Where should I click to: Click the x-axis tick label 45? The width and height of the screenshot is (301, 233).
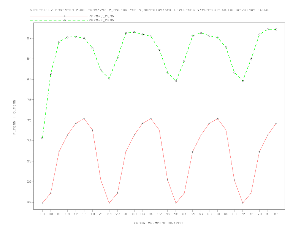click(x=168, y=214)
